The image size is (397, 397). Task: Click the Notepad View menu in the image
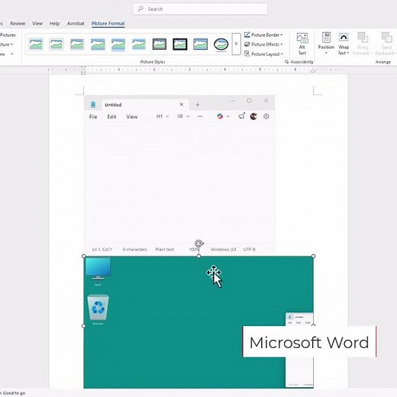[132, 117]
